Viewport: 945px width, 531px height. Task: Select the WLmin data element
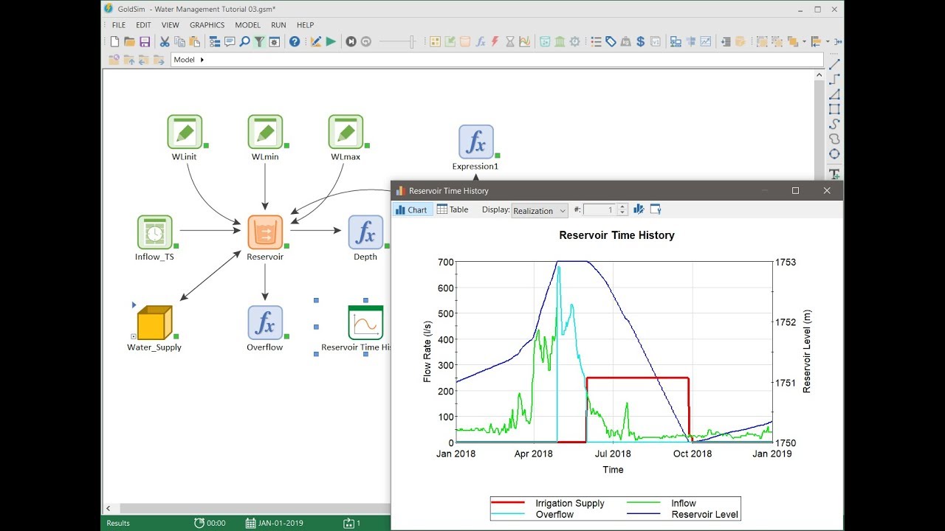click(265, 132)
